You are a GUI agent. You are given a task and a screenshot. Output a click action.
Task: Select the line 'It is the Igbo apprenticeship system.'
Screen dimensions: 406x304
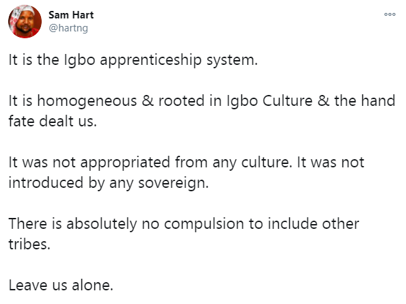pyautogui.click(x=133, y=60)
